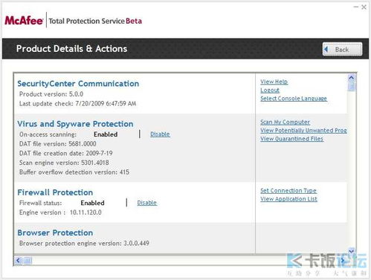The height and width of the screenshot is (280, 371).
Task: Click the horizontal scrollbar right arrow
Action: (x=343, y=260)
